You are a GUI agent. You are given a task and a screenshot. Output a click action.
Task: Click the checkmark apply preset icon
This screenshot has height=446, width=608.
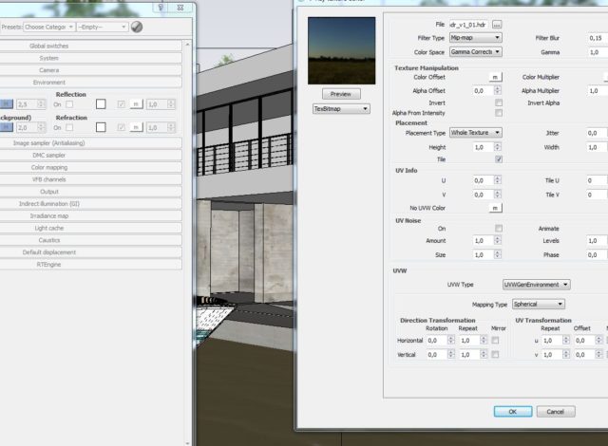coord(137,27)
